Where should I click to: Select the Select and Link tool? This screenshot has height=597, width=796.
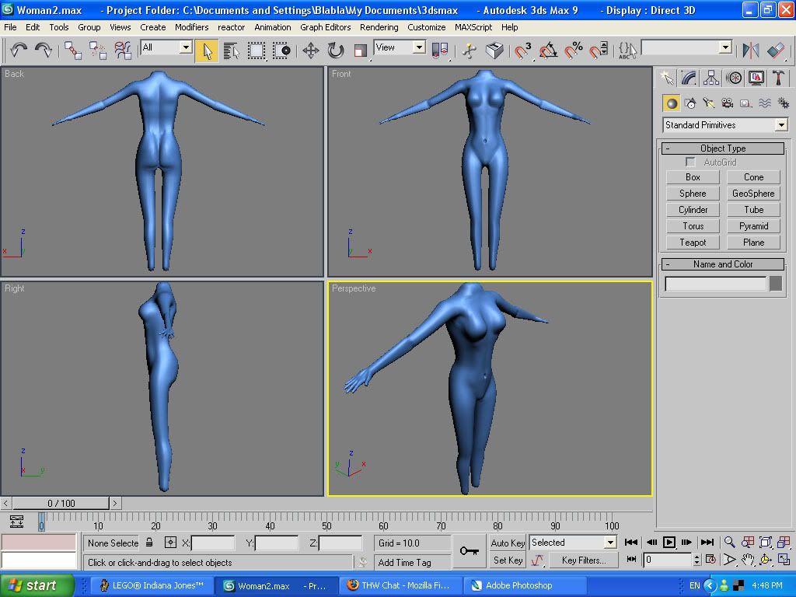[x=72, y=51]
